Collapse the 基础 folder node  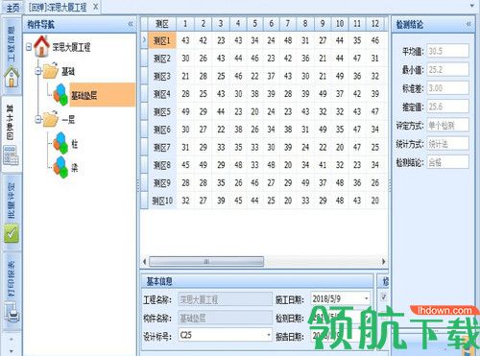(37, 71)
